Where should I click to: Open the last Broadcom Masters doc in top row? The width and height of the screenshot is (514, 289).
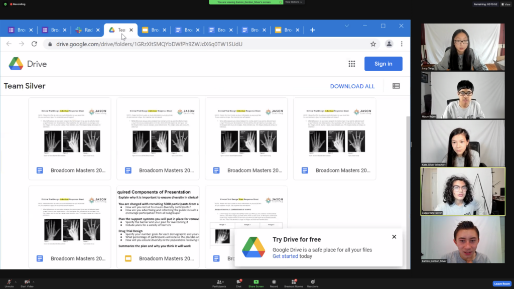pos(334,138)
